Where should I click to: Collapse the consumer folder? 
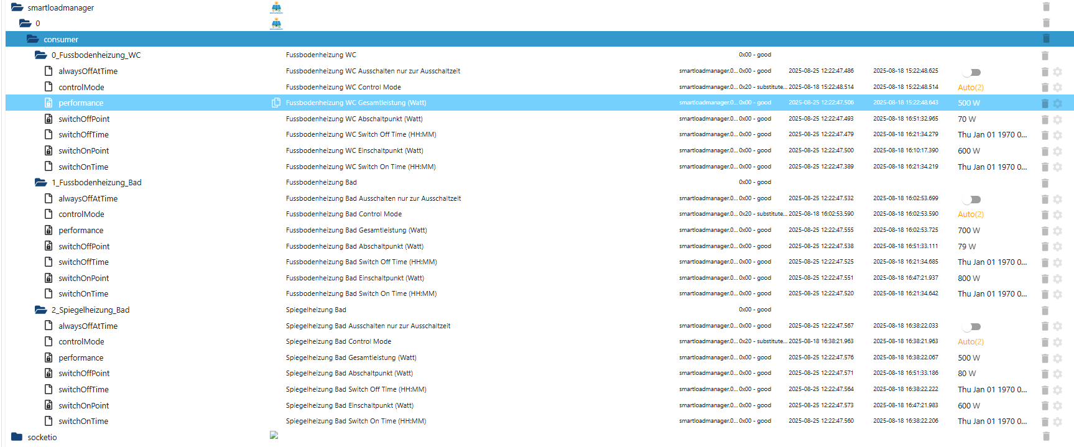pos(33,39)
